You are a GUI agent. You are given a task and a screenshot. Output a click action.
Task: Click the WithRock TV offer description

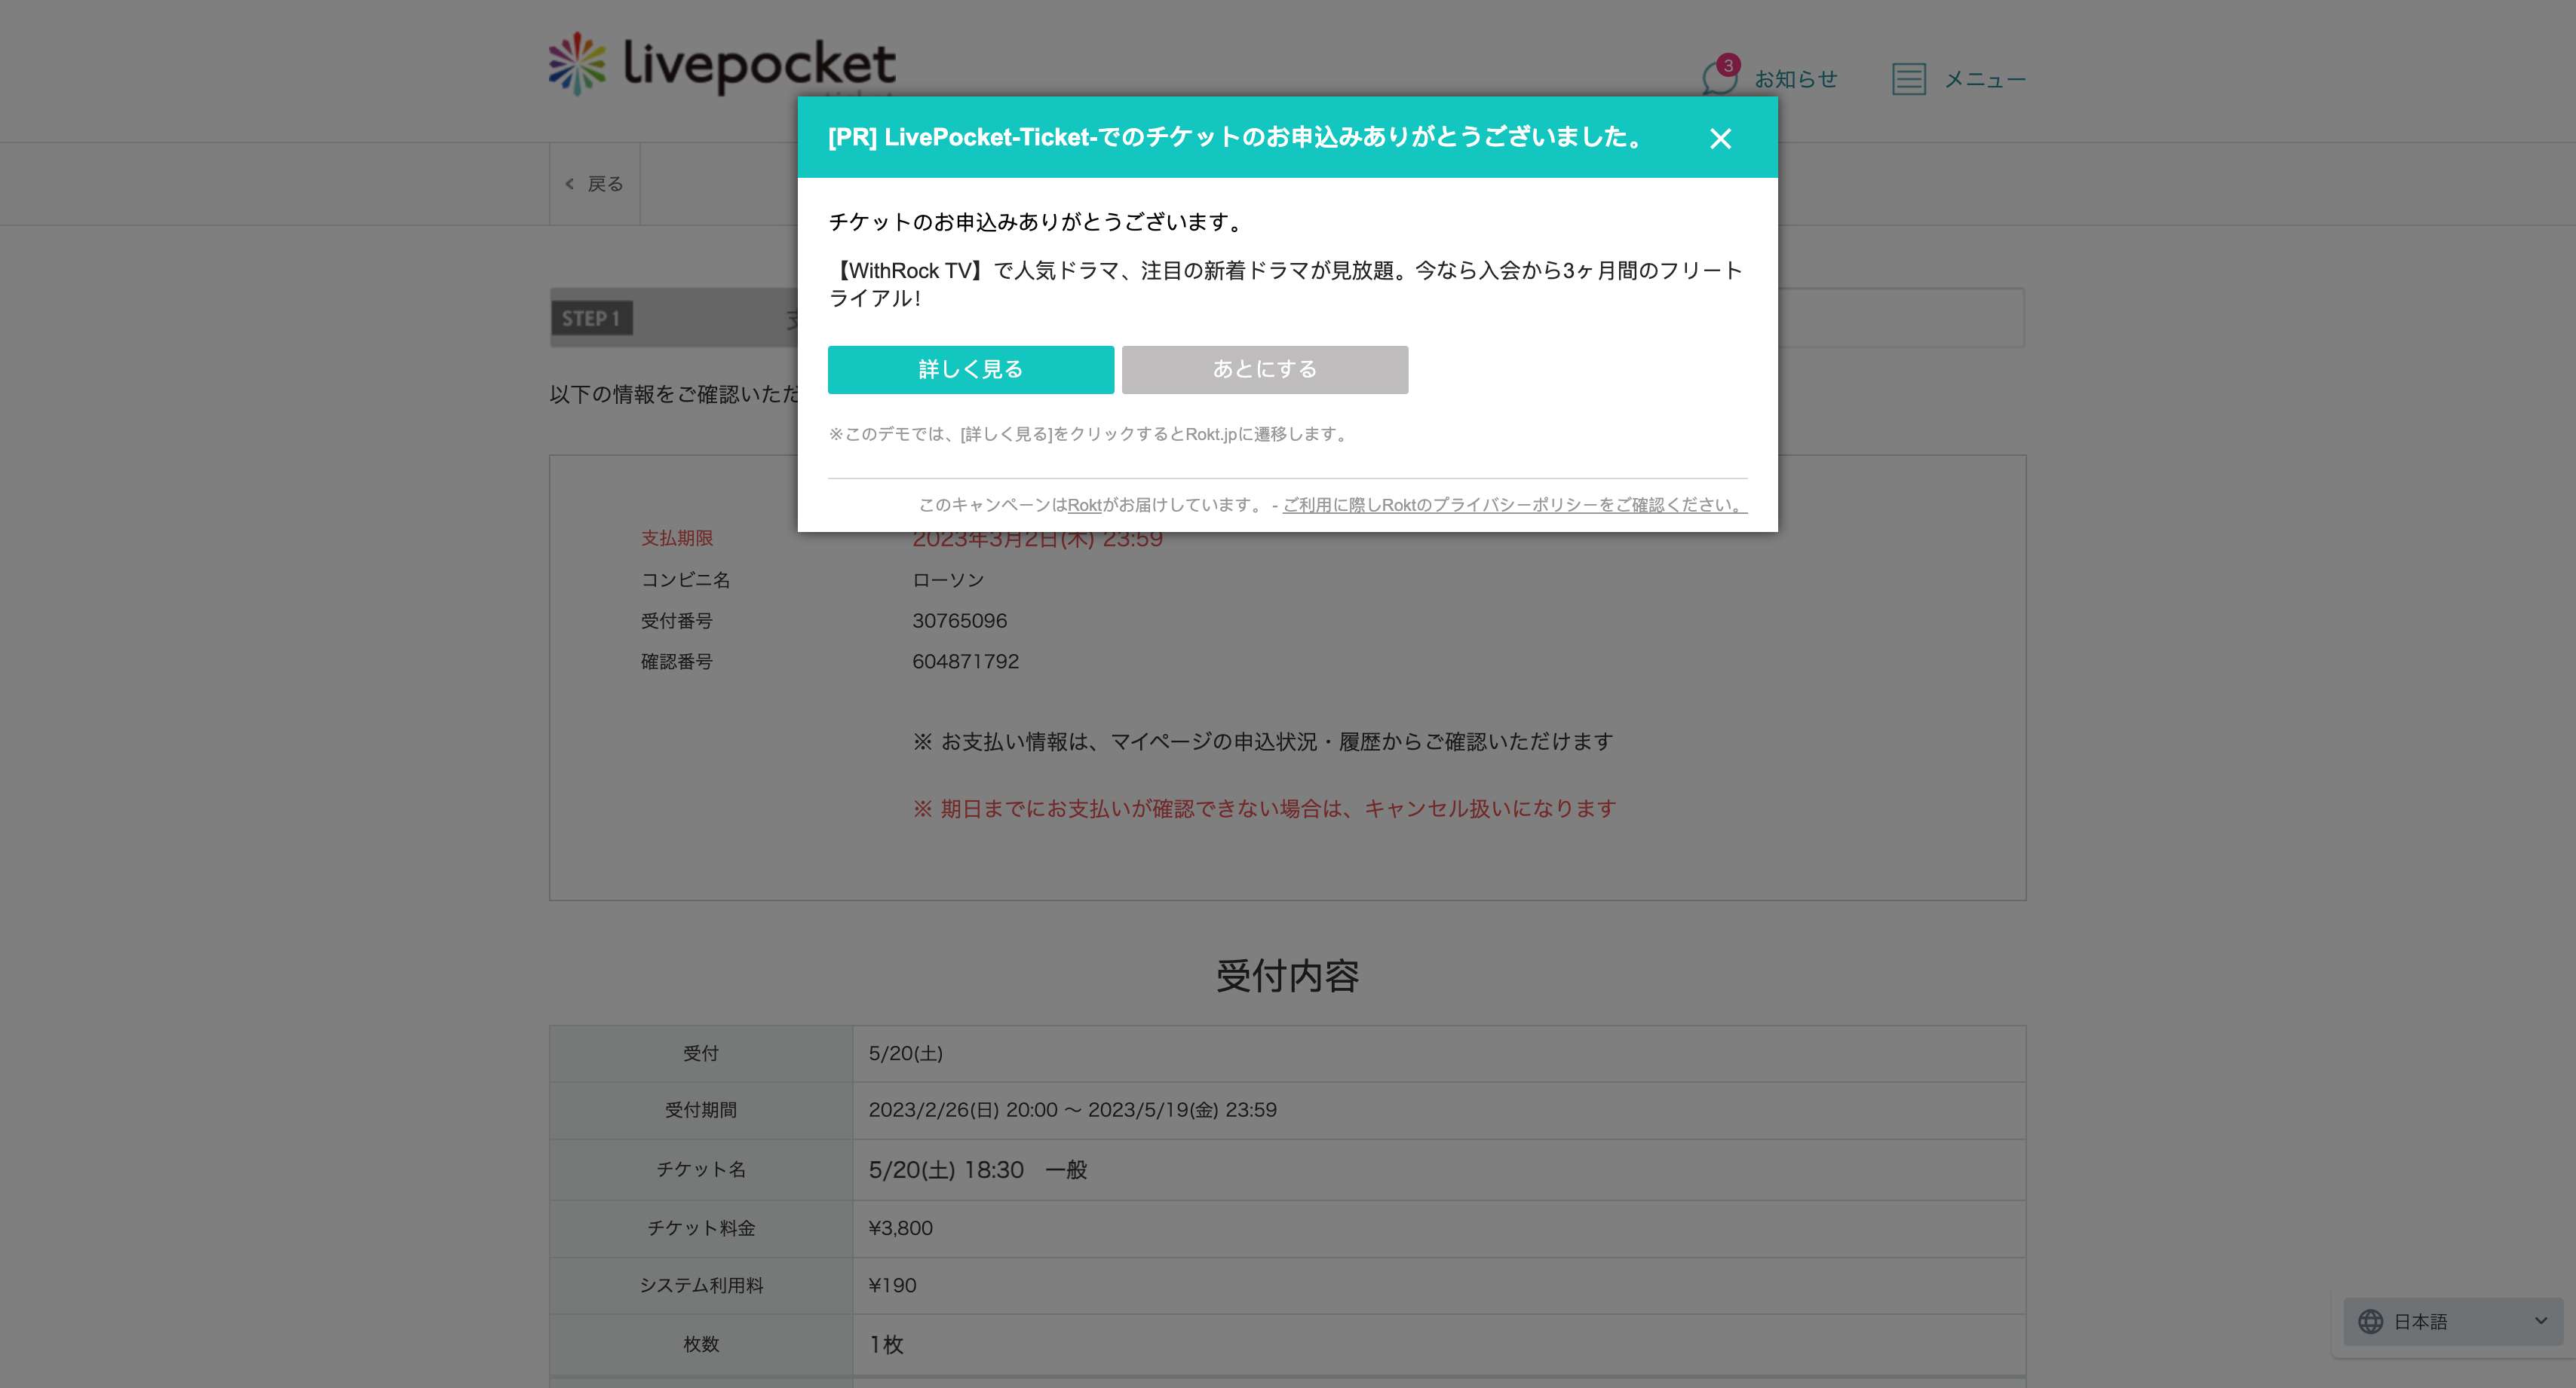coord(1286,284)
